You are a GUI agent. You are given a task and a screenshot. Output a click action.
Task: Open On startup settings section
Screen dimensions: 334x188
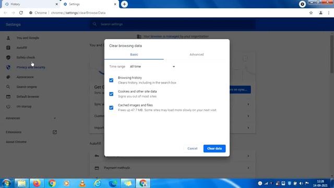click(24, 107)
